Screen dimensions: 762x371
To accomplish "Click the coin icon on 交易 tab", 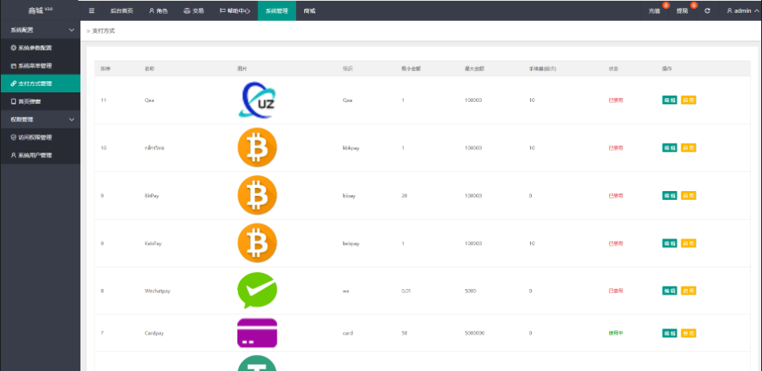I will (x=187, y=10).
